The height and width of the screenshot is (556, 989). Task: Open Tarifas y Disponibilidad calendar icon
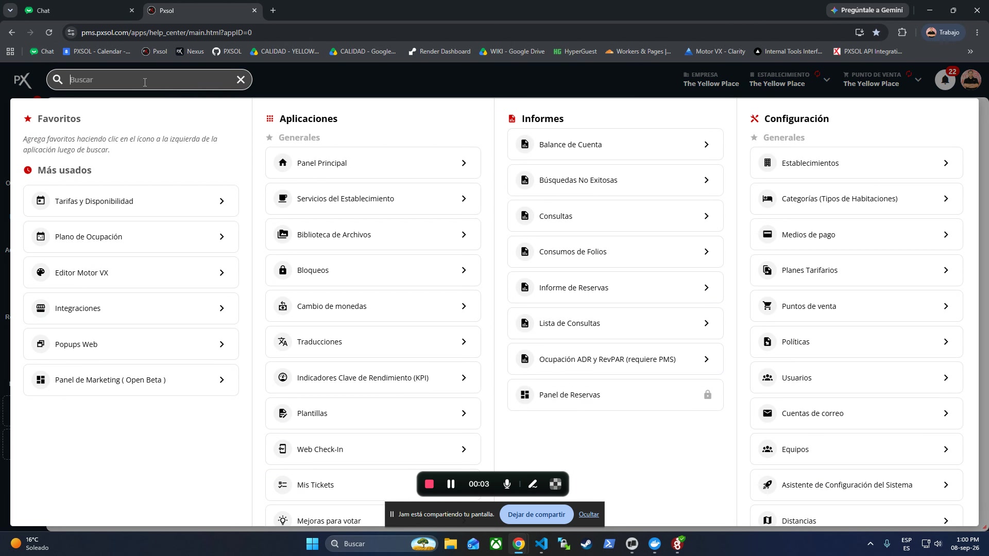pyautogui.click(x=41, y=201)
